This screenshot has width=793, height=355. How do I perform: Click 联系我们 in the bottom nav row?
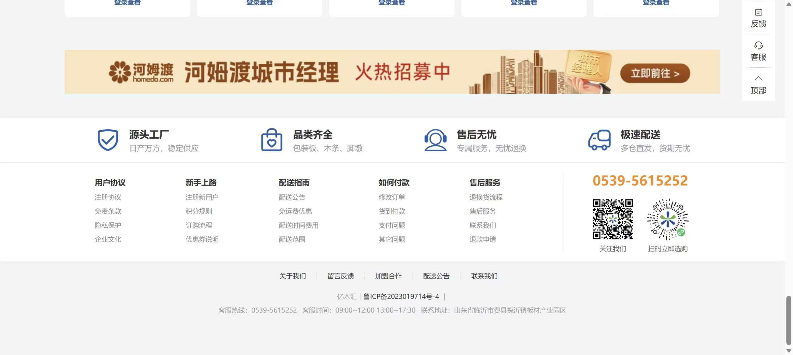484,276
